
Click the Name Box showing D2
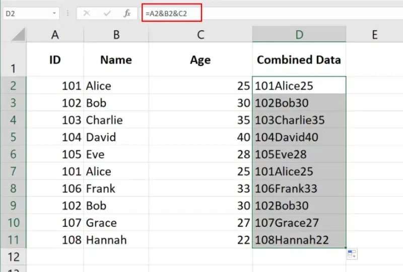pyautogui.click(x=25, y=14)
